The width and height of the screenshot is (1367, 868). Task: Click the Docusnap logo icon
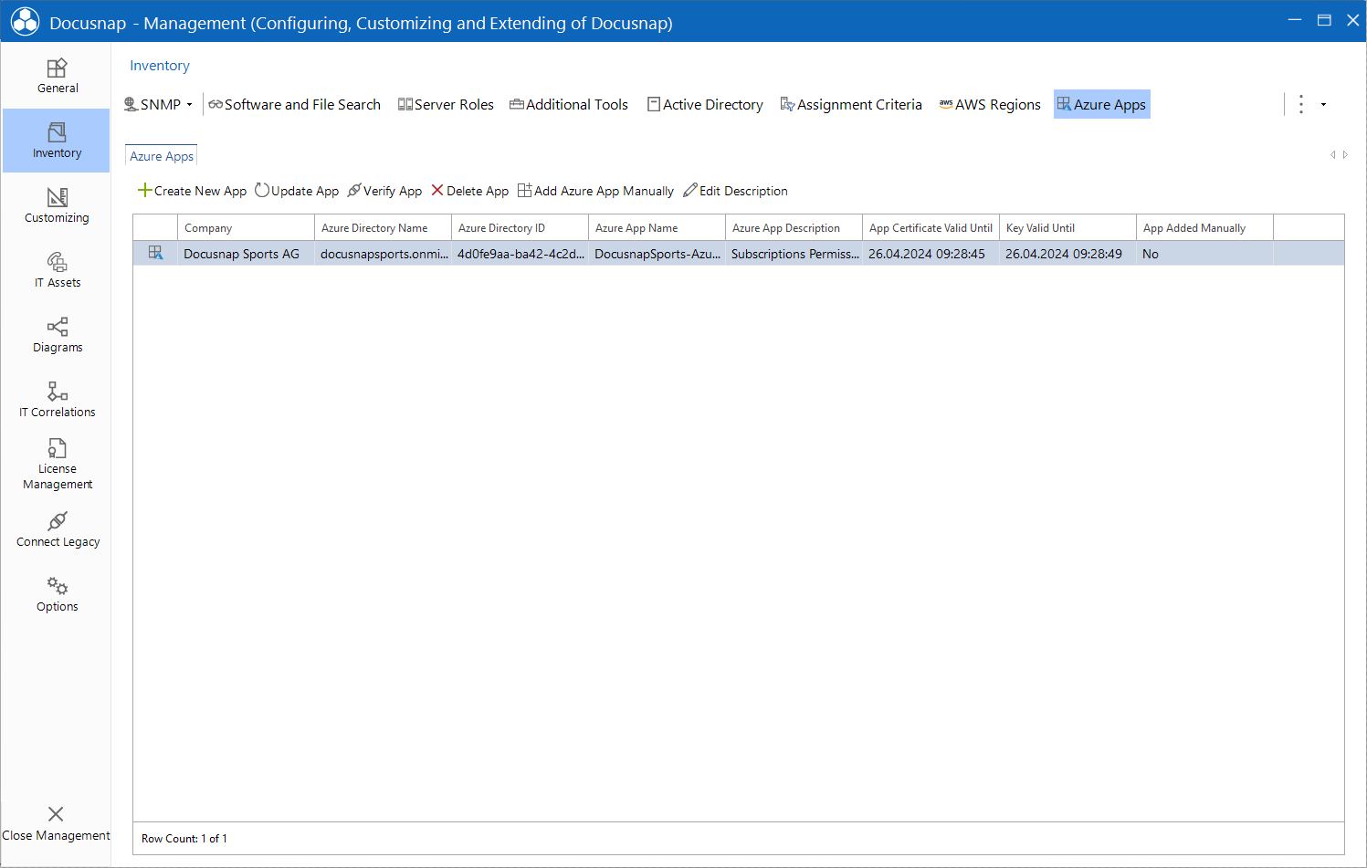25,22
